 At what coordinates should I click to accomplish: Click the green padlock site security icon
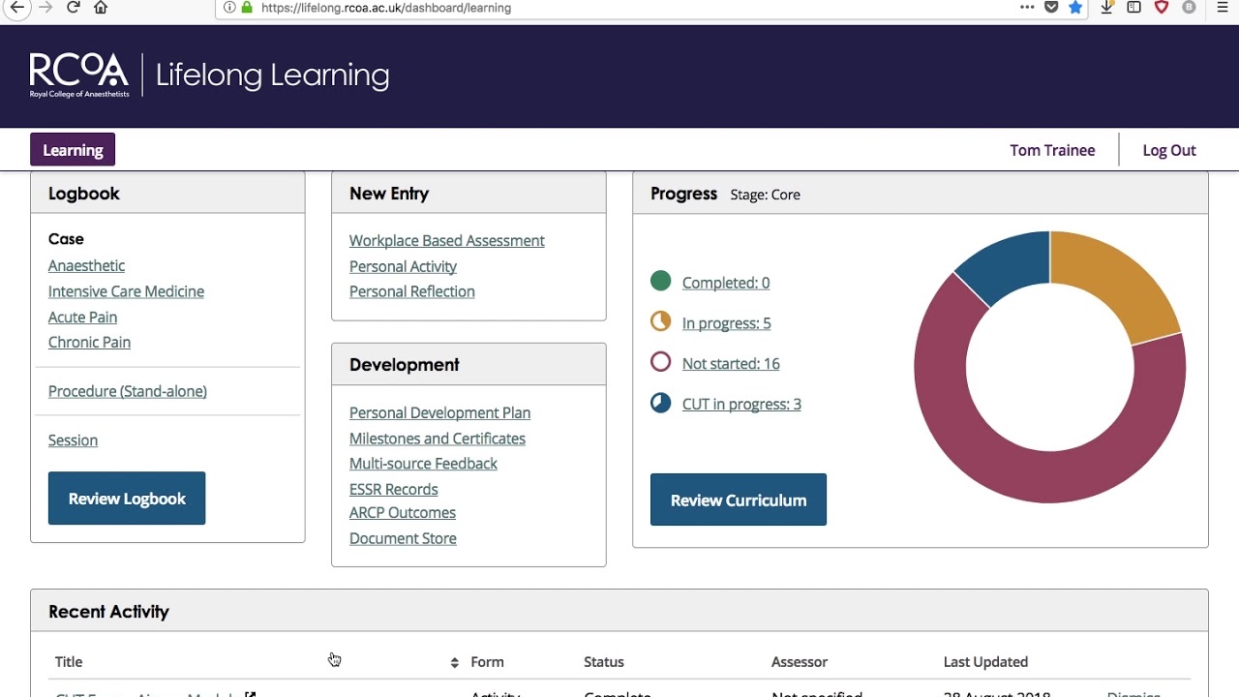(x=246, y=7)
